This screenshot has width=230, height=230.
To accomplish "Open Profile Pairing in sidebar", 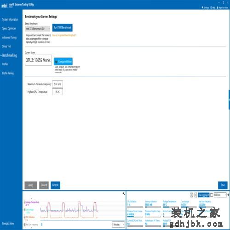I will [x=8, y=73].
